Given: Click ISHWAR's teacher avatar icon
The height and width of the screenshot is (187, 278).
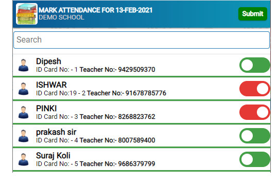Looking at the screenshot, I should [x=23, y=89].
